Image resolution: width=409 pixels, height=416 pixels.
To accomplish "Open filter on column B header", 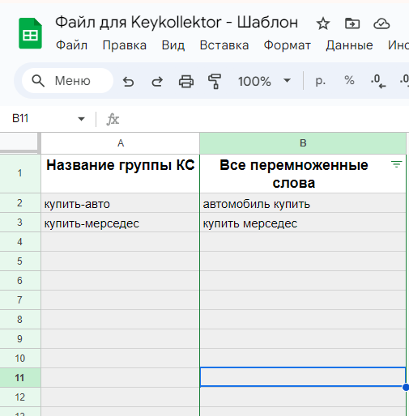I will (x=397, y=164).
